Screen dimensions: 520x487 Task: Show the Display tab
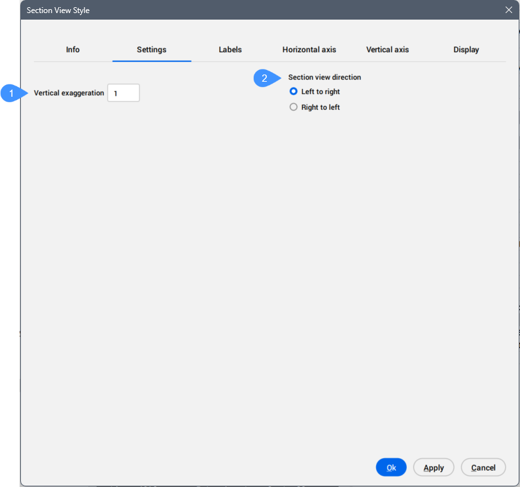[466, 50]
